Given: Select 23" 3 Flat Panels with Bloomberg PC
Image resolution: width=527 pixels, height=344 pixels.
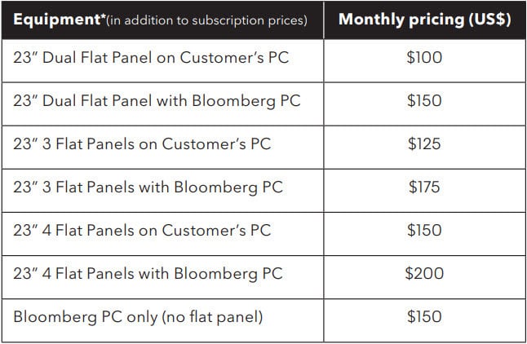Looking at the screenshot, I should (x=148, y=187).
